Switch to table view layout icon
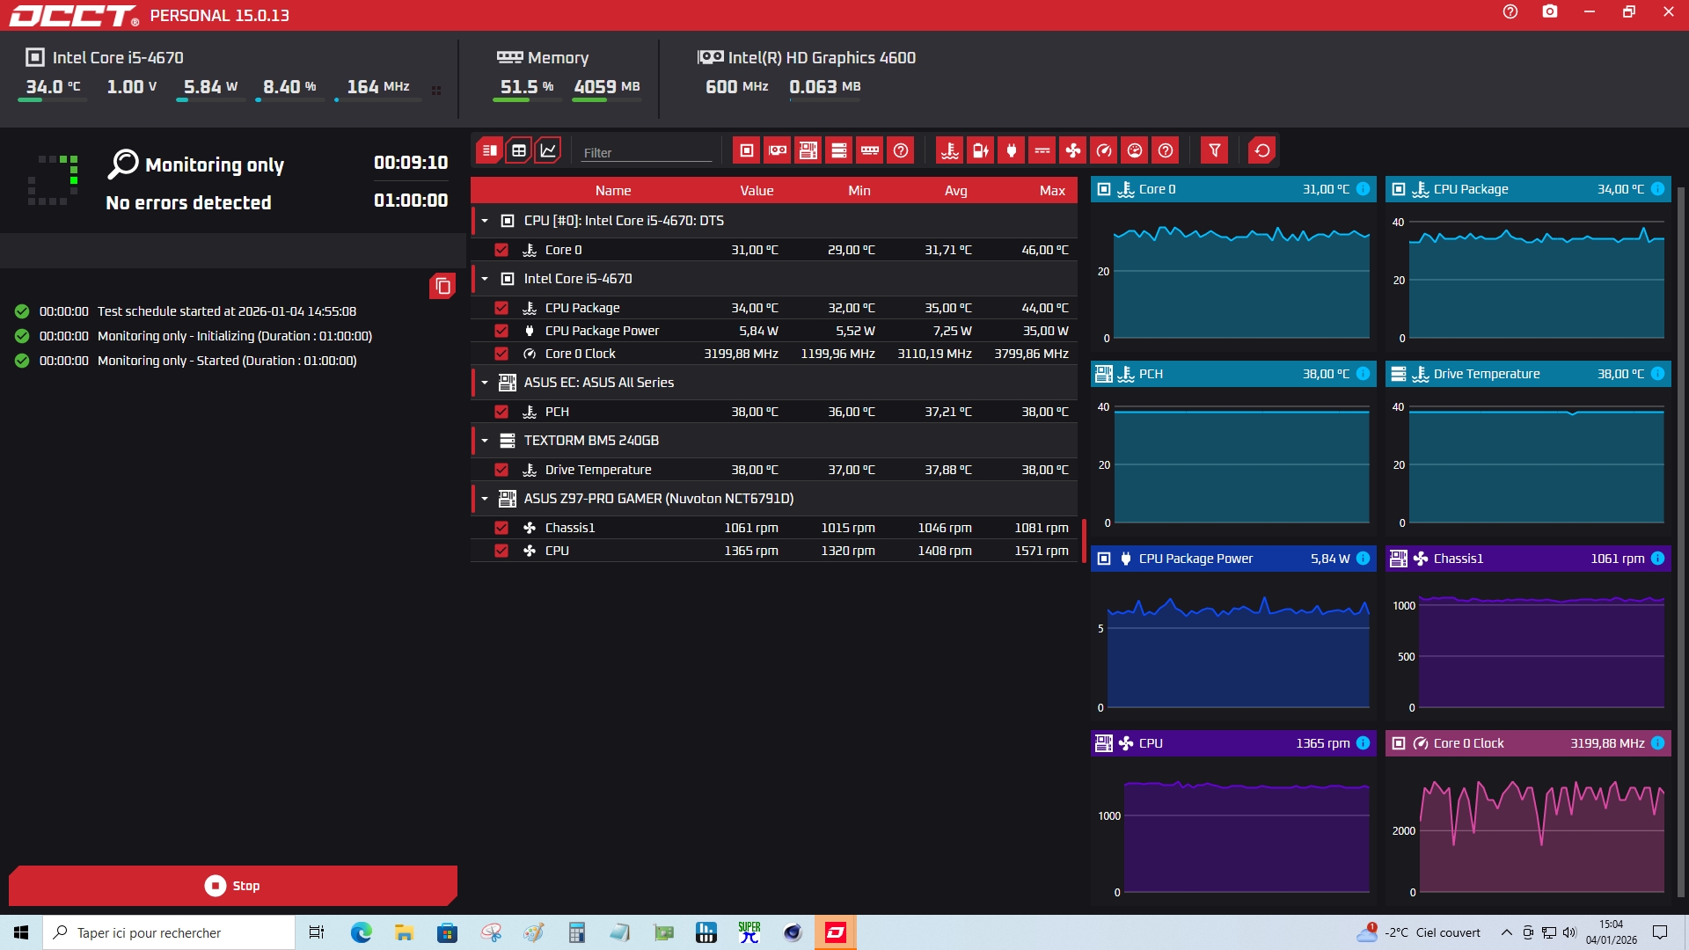 pos(519,150)
